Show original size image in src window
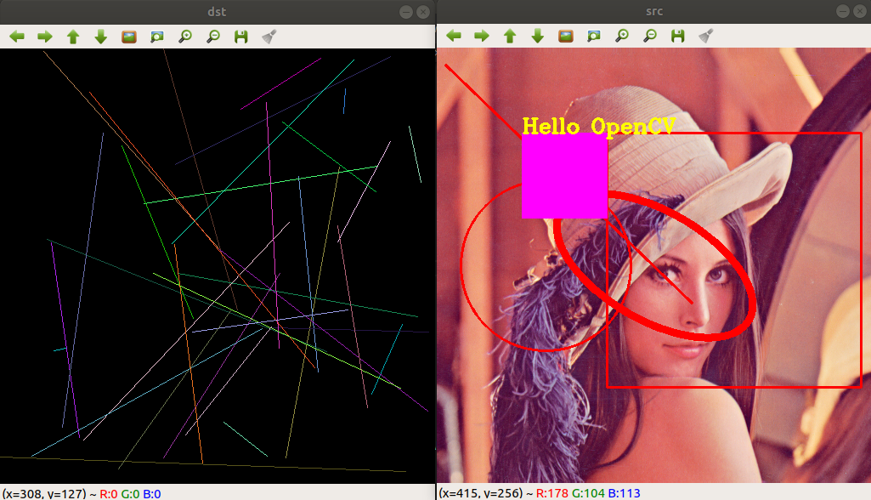Image resolution: width=871 pixels, height=500 pixels. click(x=566, y=37)
